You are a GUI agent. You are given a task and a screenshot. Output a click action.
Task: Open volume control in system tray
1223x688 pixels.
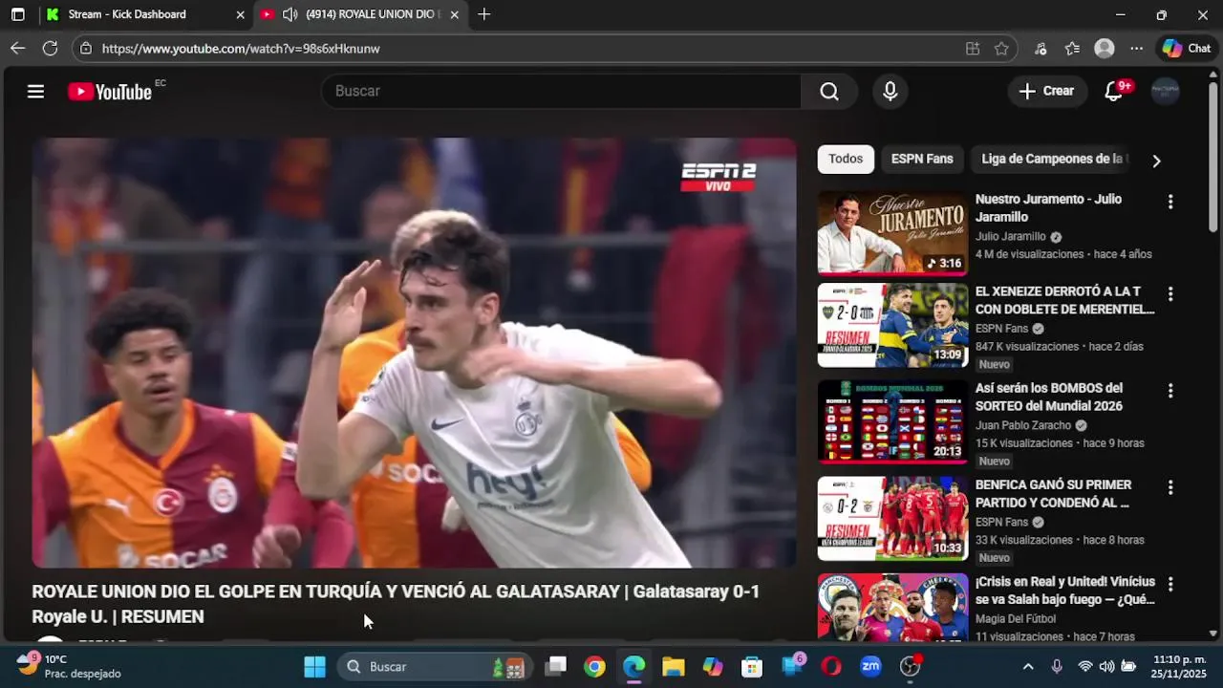1106,666
